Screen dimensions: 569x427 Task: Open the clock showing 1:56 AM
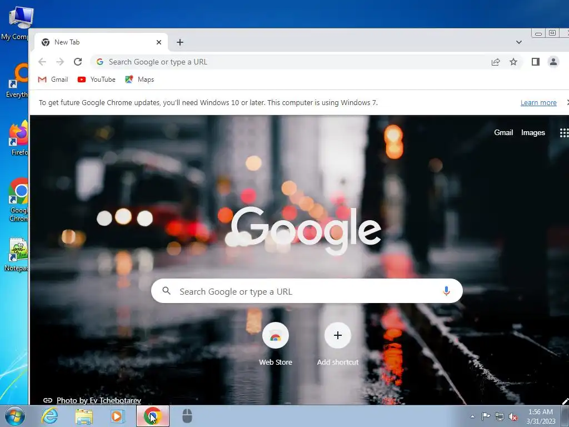coord(541,416)
